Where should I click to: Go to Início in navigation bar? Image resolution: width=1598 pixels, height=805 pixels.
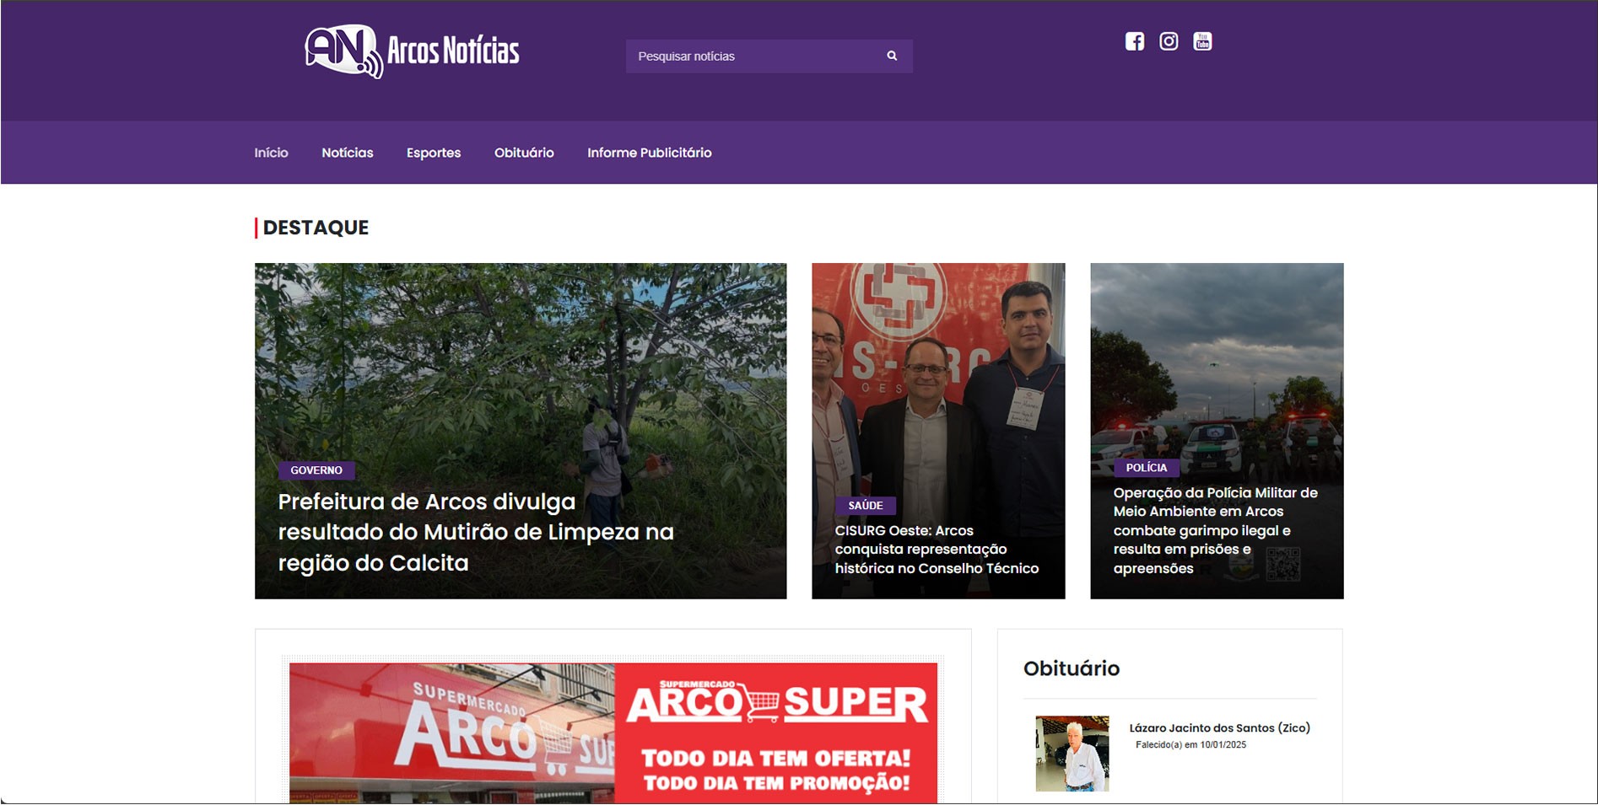(x=271, y=153)
